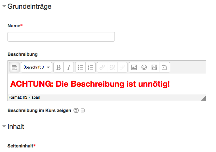Insert a numbered ordered list
This screenshot has width=216, height=152.
tap(90, 67)
